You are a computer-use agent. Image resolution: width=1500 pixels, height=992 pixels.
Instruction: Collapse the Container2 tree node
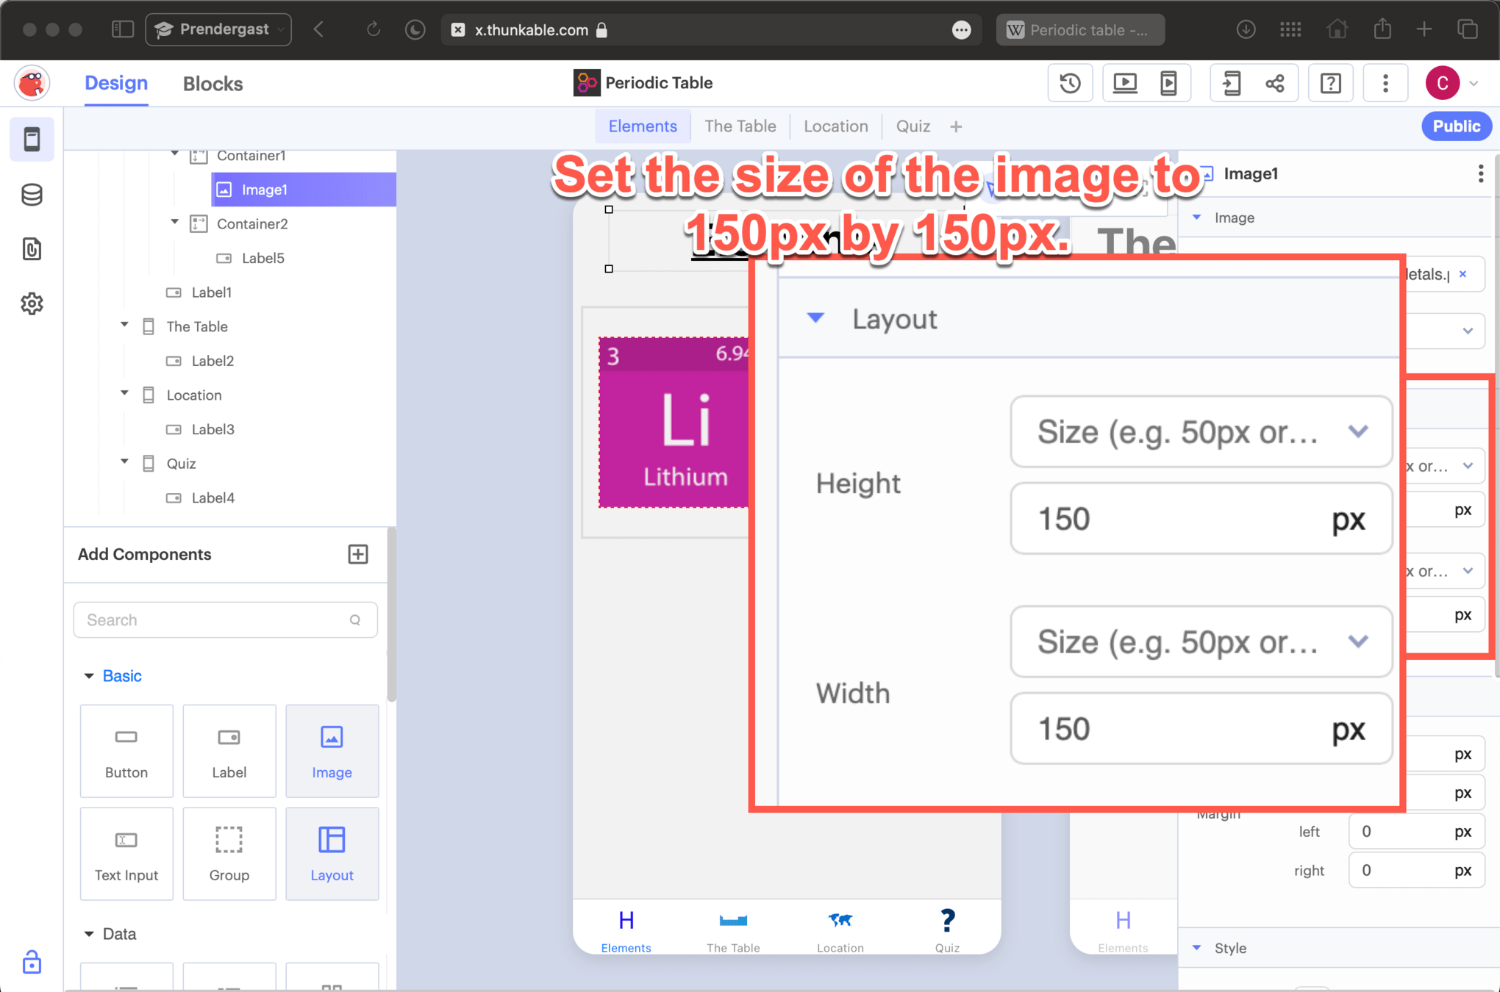click(x=175, y=223)
